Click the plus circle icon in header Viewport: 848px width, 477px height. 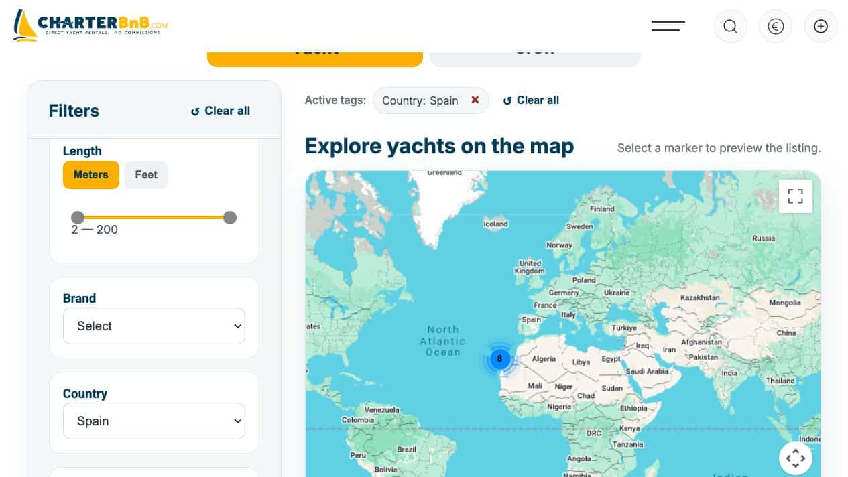coord(821,26)
